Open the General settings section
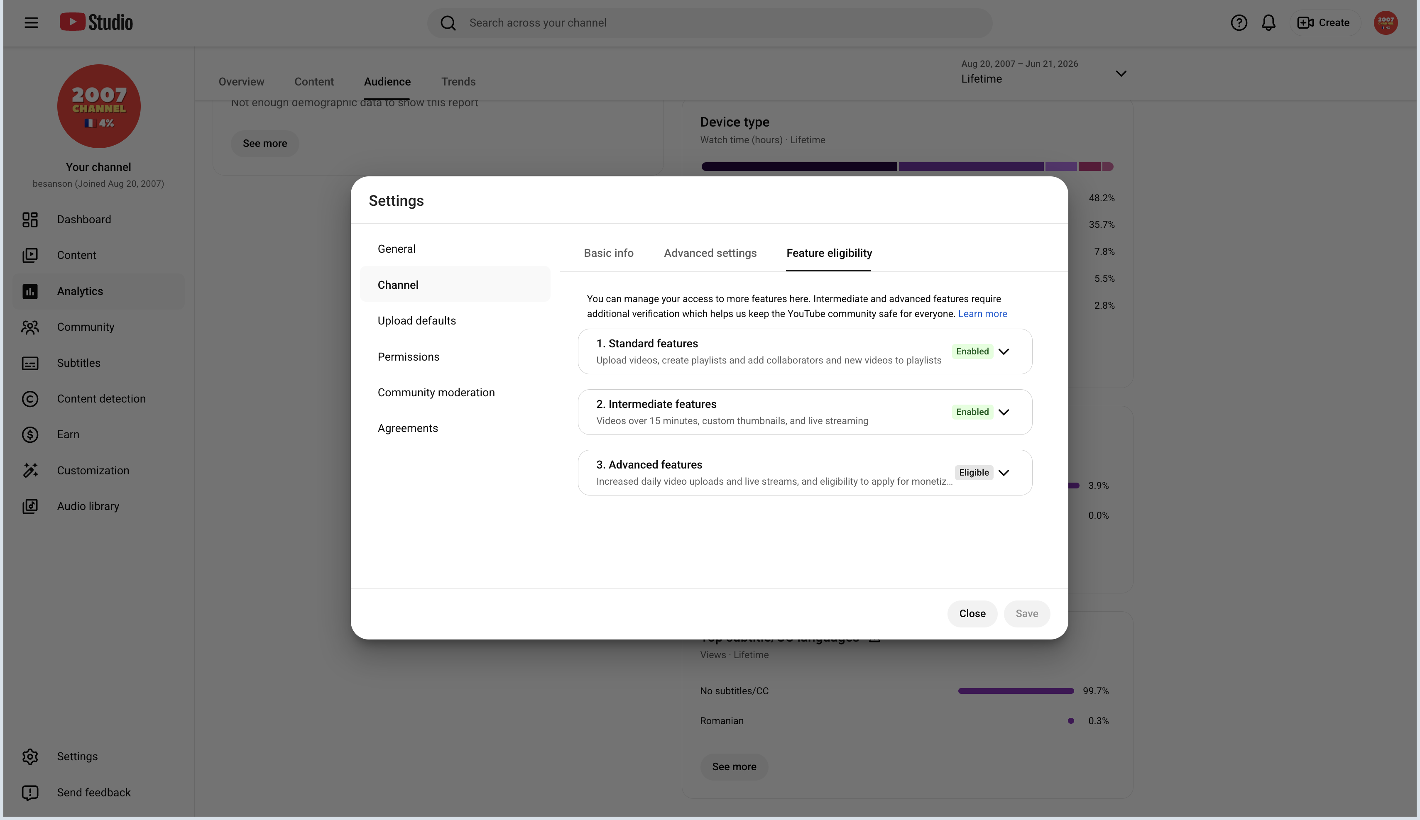The image size is (1420, 820). click(455, 249)
